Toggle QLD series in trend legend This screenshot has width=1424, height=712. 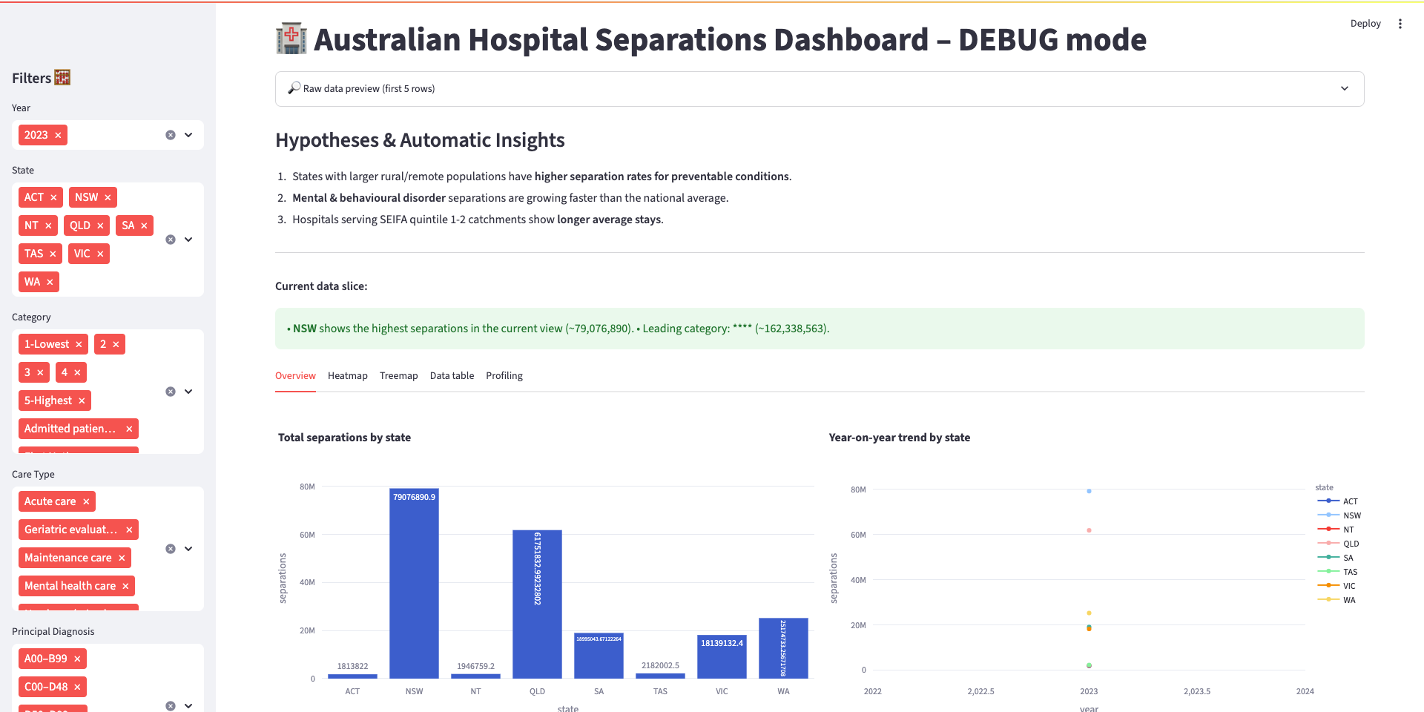[1338, 544]
